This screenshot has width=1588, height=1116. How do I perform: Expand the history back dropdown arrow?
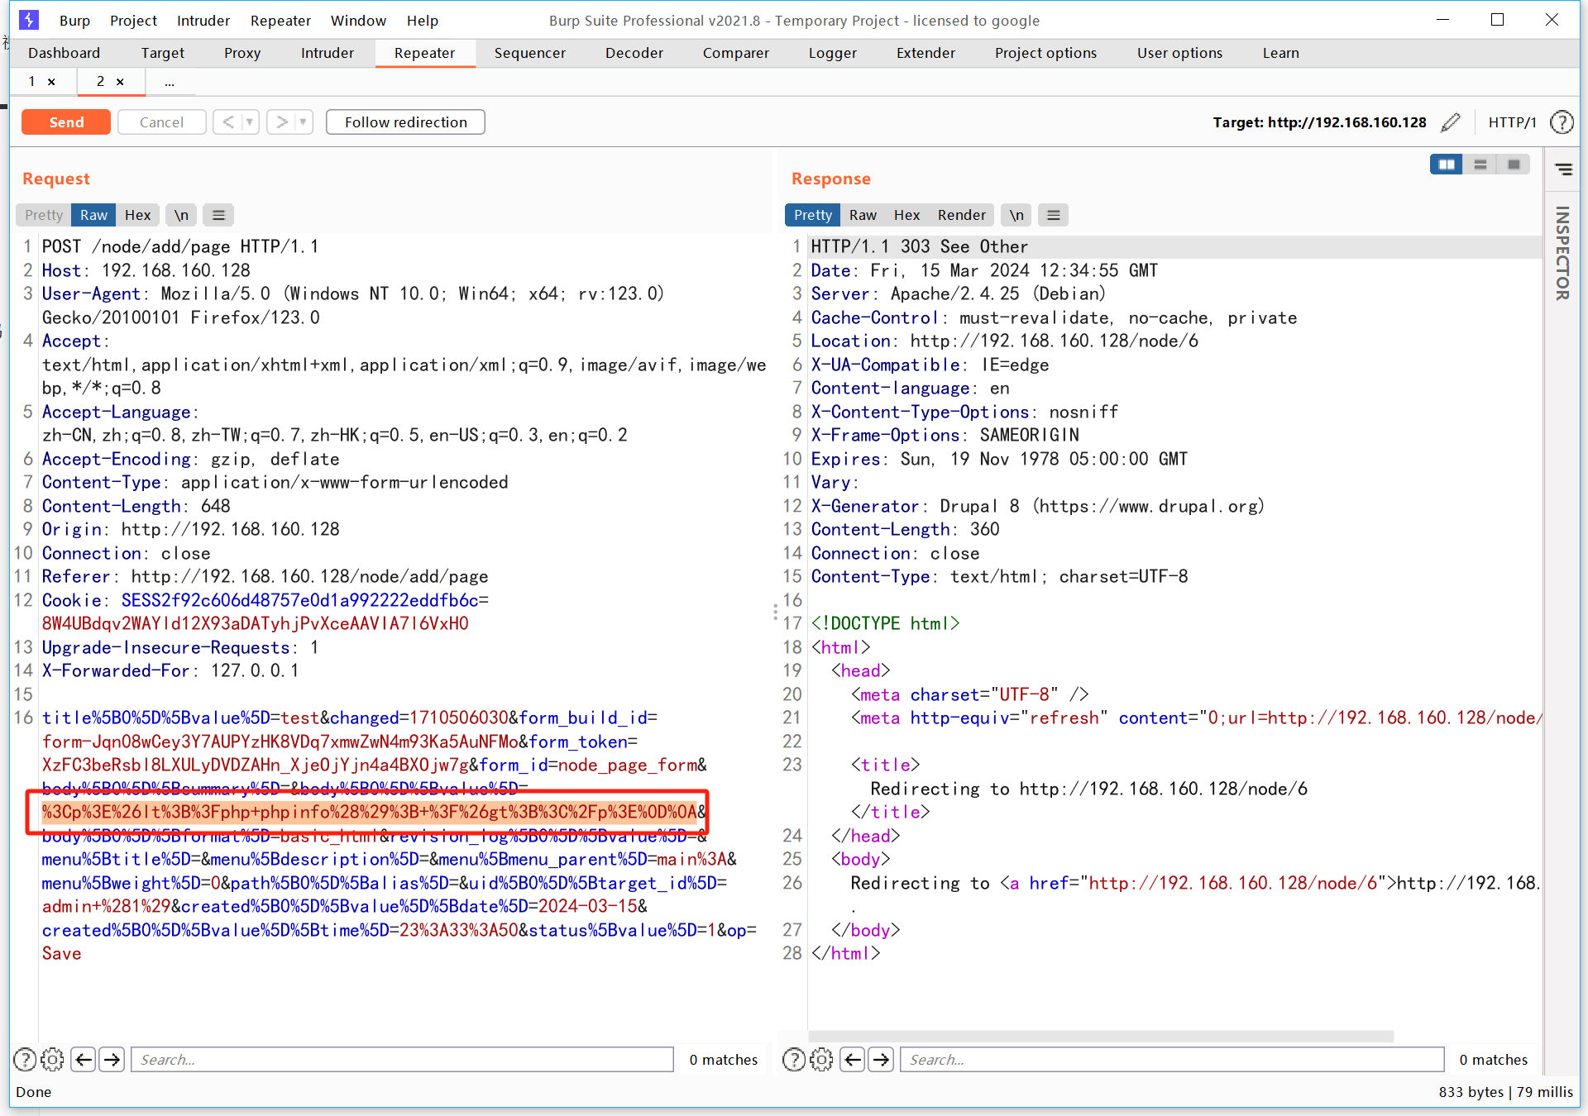pos(249,122)
